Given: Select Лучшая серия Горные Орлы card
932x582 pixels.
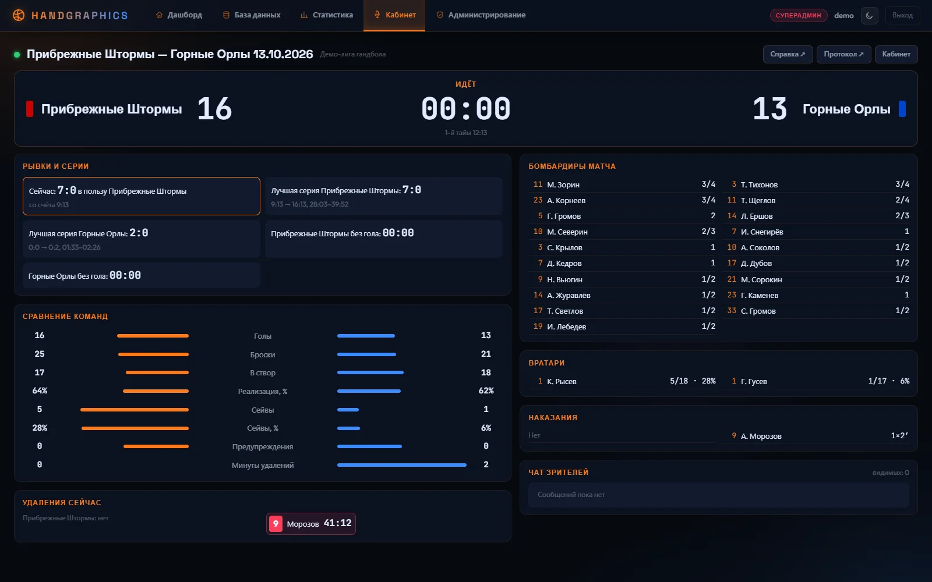Looking at the screenshot, I should tap(142, 239).
